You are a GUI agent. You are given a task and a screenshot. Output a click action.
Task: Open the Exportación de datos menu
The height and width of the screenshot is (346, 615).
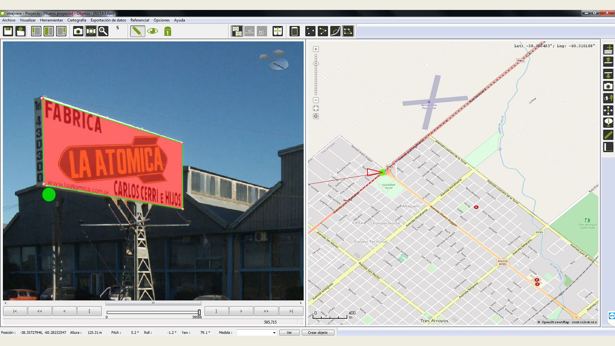click(x=108, y=20)
